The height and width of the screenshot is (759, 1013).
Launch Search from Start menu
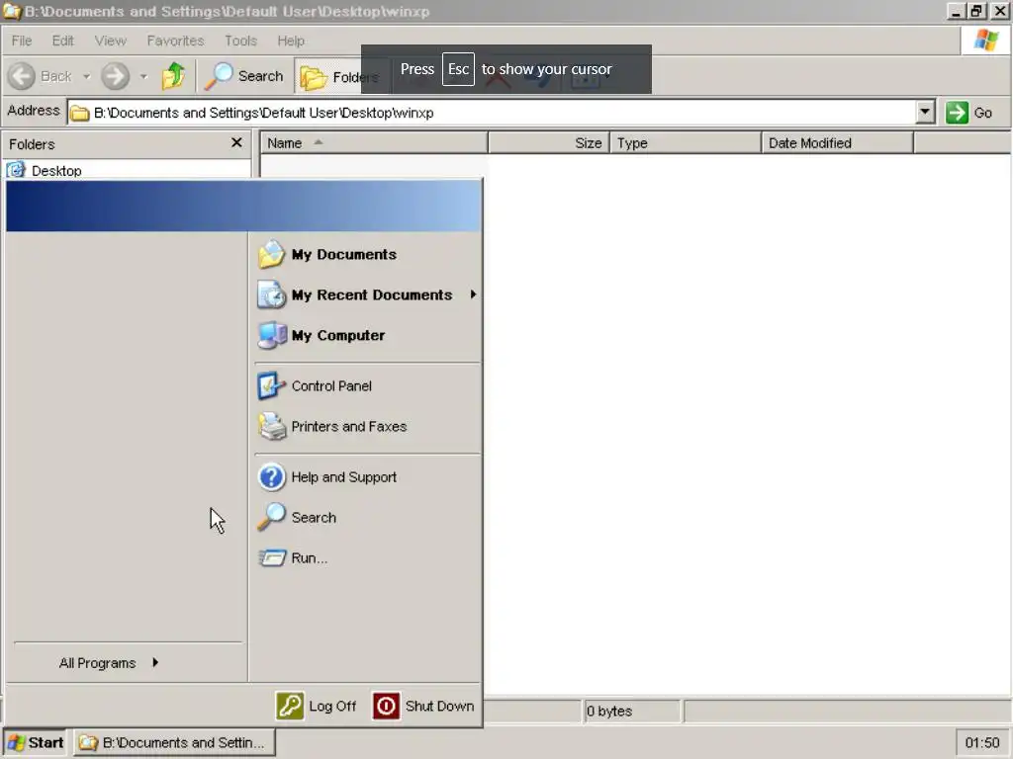coord(367,518)
